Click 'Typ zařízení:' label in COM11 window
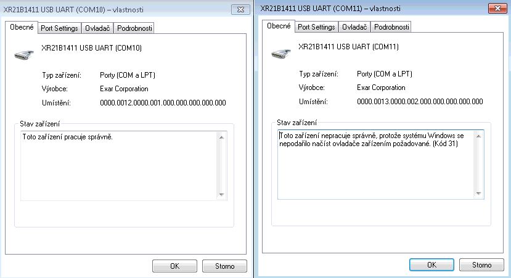Screen dimensions: 511x278 click(x=319, y=74)
